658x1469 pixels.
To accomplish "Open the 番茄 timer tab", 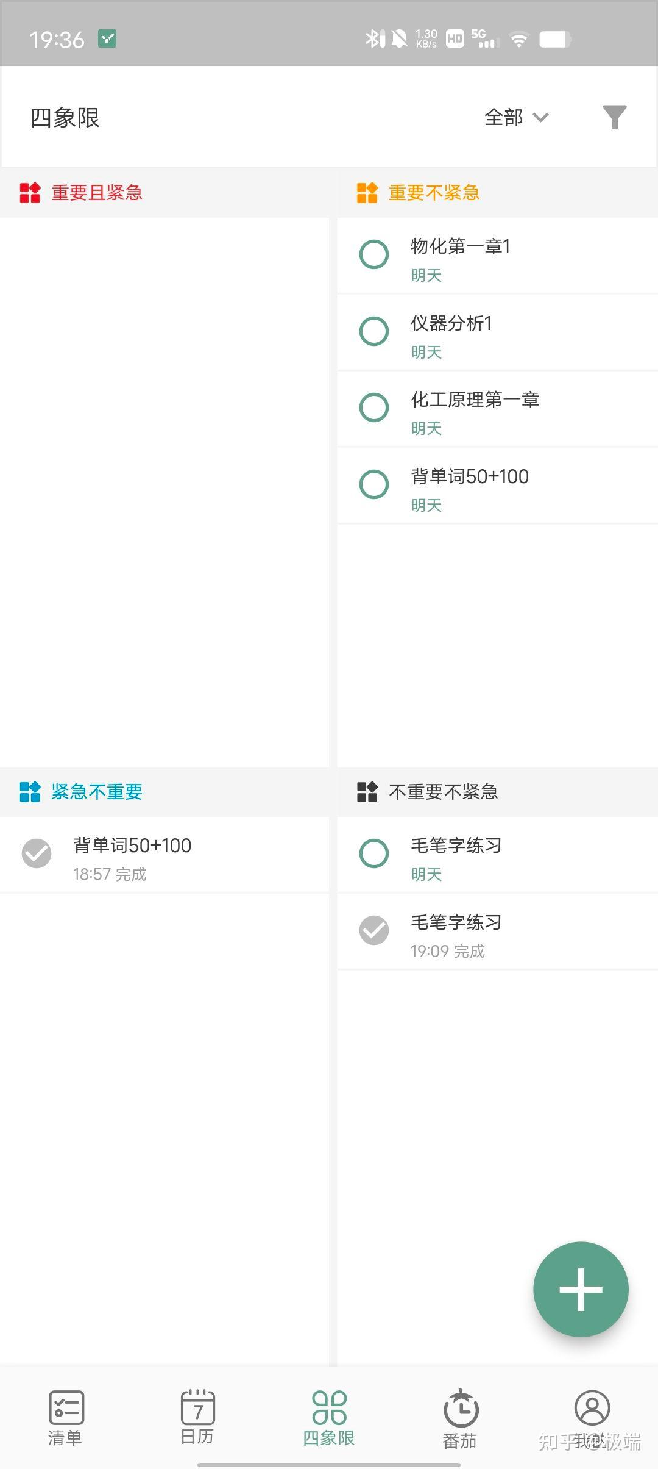I will (461, 1419).
